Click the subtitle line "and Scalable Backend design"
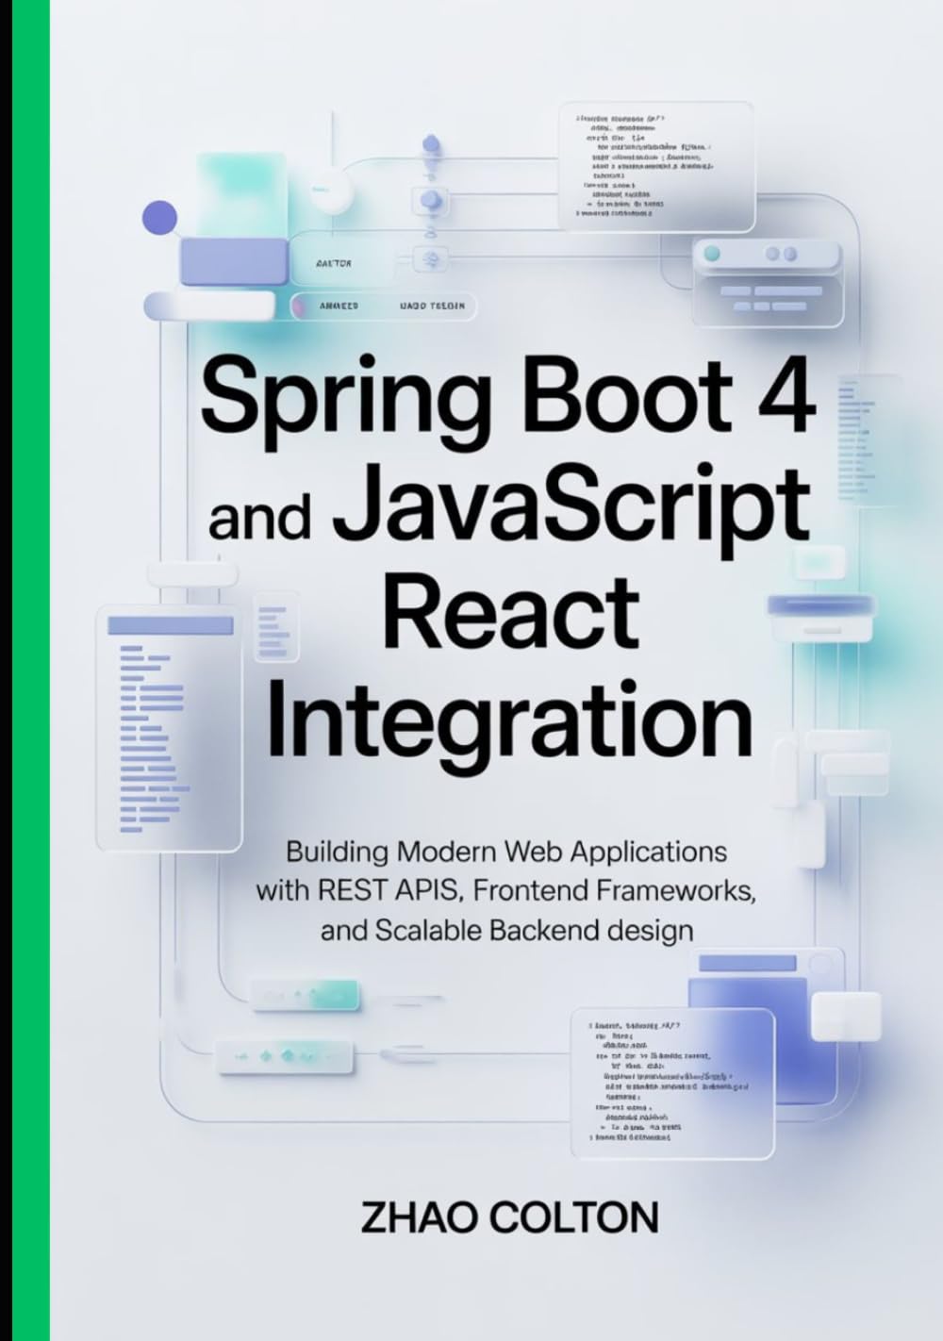The height and width of the screenshot is (1341, 943). (x=506, y=931)
